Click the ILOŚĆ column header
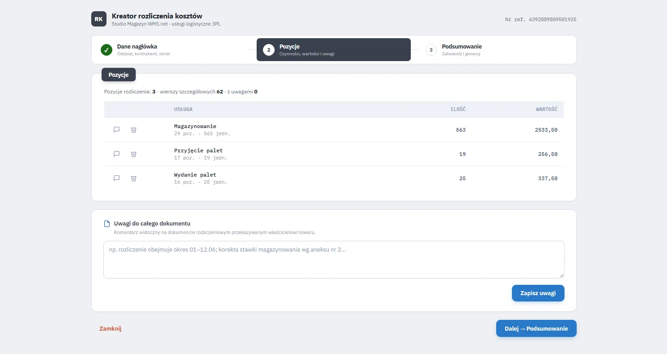Screen dimensions: 667x354 coord(458,109)
